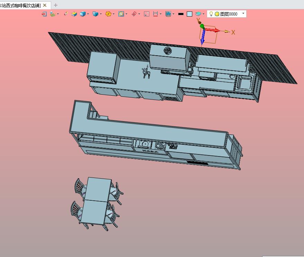Expand the dimension measure dropdown arrow
304x257 pixels.
tap(160, 14)
